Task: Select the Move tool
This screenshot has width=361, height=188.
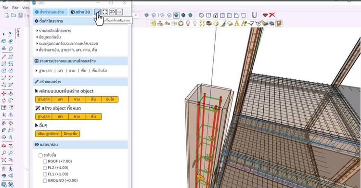Action: [x=4, y=94]
